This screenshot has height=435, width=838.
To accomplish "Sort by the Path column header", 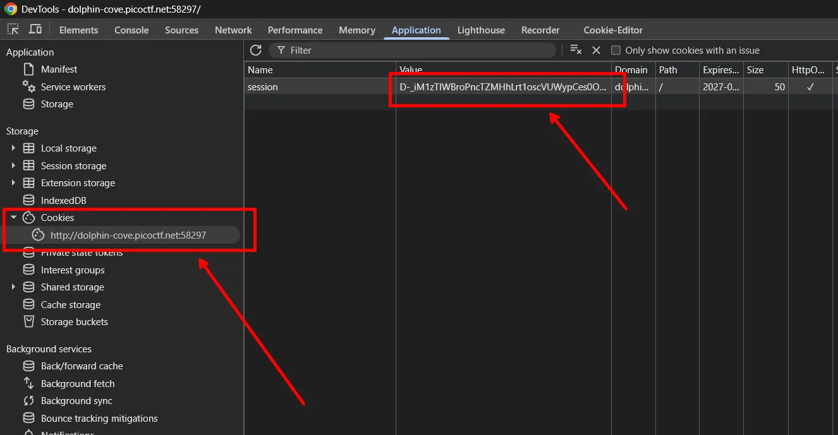I will click(x=677, y=69).
